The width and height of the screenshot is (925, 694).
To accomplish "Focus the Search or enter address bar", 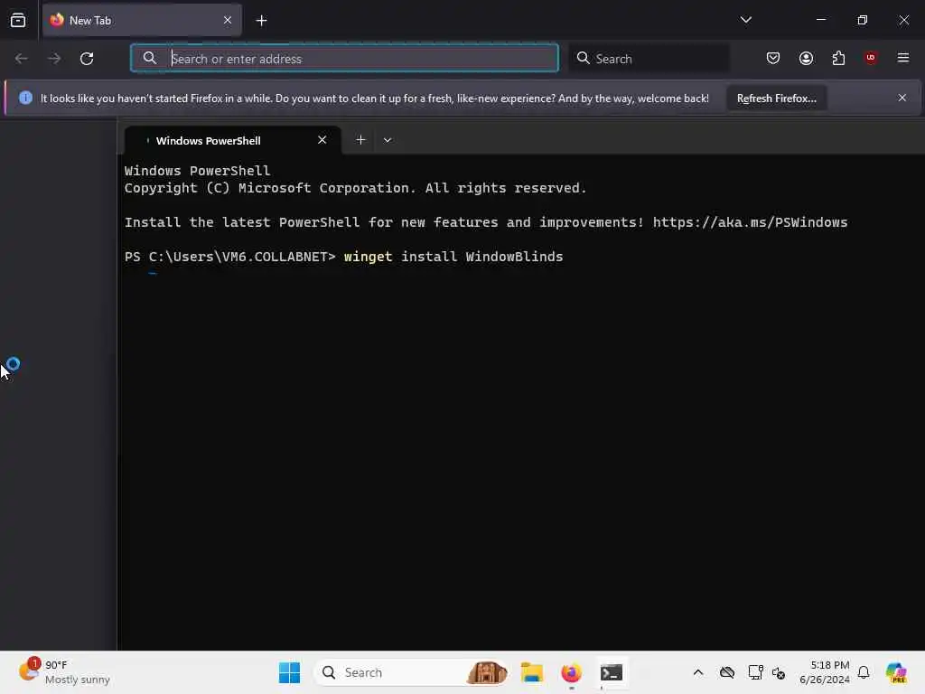I will [x=344, y=58].
